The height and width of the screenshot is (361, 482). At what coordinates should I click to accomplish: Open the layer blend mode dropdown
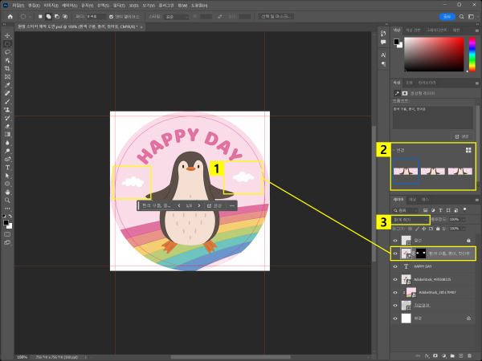(x=411, y=218)
